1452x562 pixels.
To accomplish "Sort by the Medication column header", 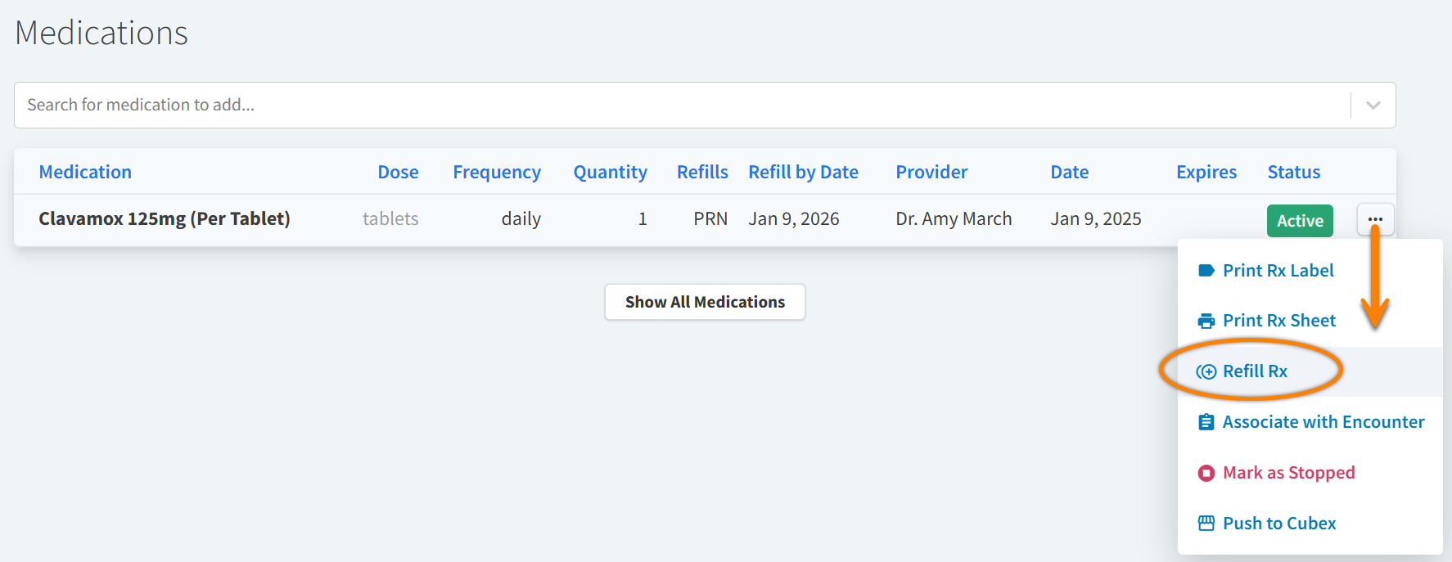I will click(85, 172).
